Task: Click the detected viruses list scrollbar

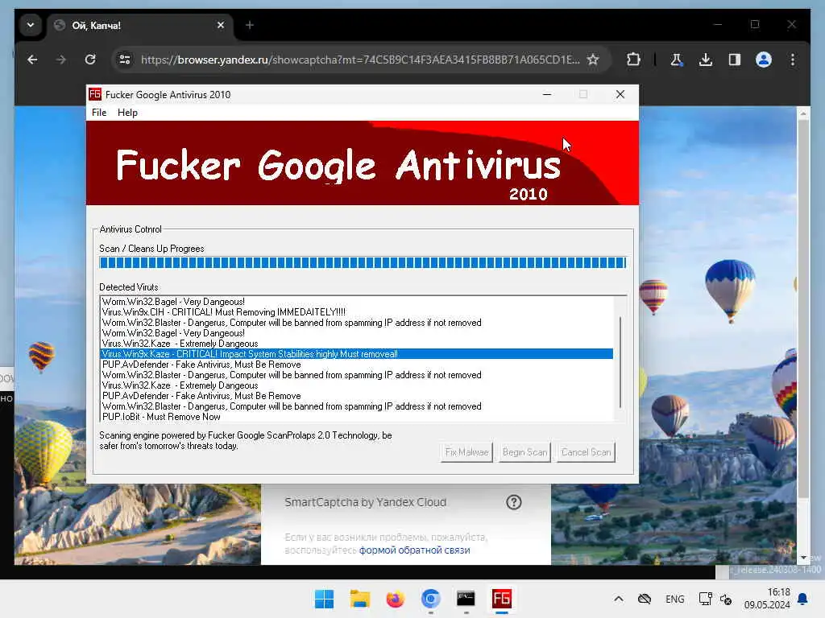Action: (621, 361)
